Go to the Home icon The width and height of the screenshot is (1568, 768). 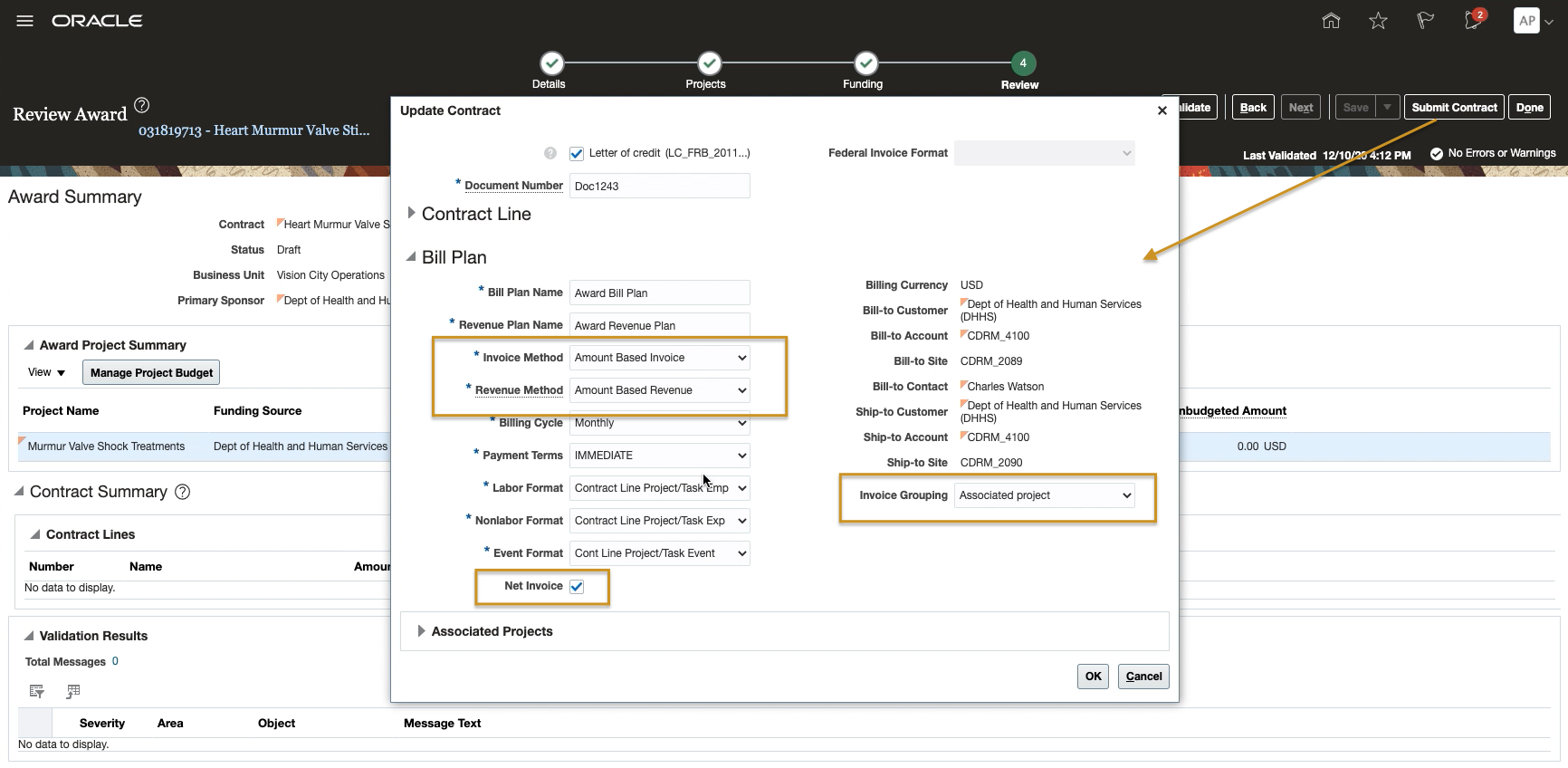(1331, 21)
